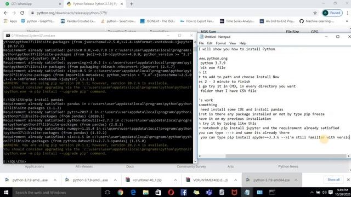Show more bookmarks with the chevron
The image size is (351, 197).
(347, 21)
